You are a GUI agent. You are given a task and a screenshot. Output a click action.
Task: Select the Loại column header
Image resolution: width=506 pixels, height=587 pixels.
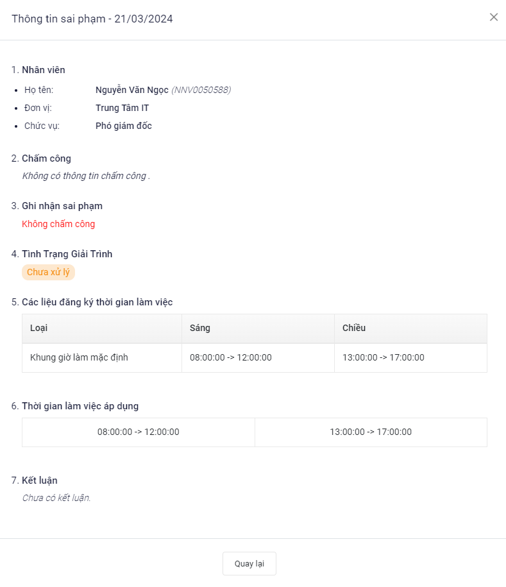coord(39,328)
